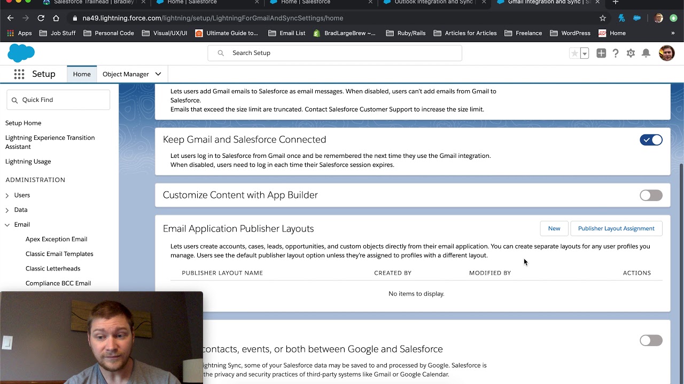Open the favorites list dropdown arrow

click(585, 53)
